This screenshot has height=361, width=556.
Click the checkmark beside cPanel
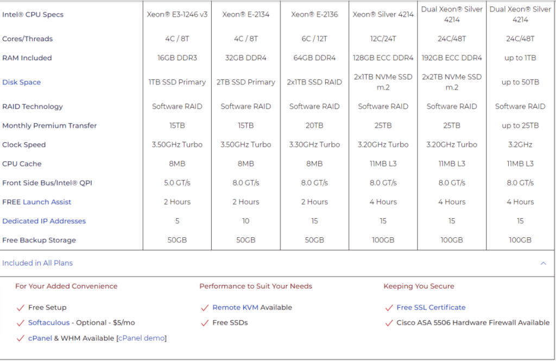[x=21, y=338]
